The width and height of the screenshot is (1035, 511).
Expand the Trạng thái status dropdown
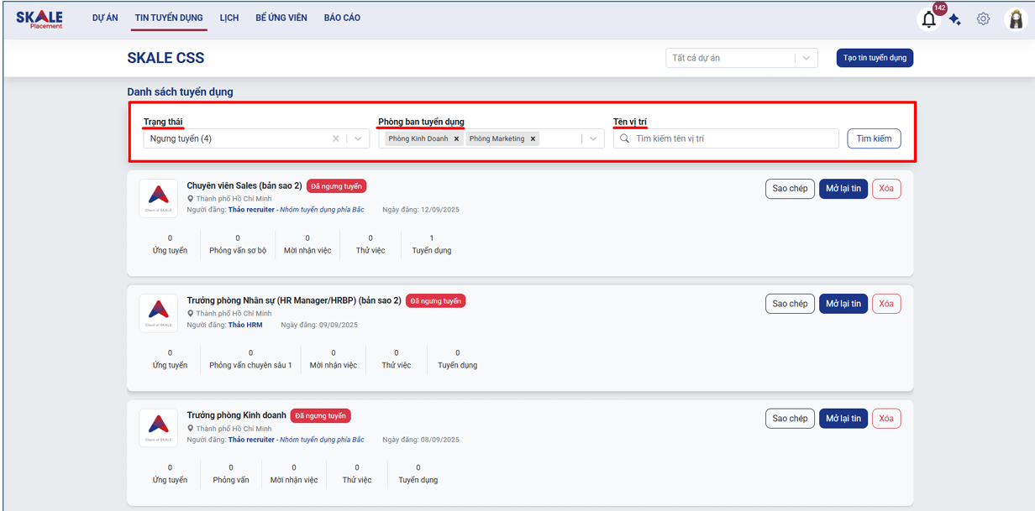(x=359, y=139)
